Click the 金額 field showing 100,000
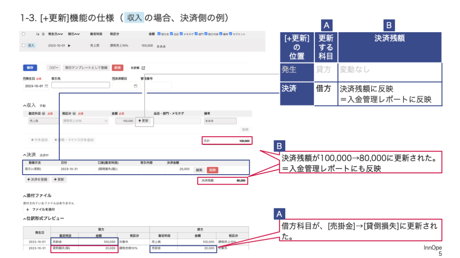Screen dimensions: 460x258 coord(125,121)
